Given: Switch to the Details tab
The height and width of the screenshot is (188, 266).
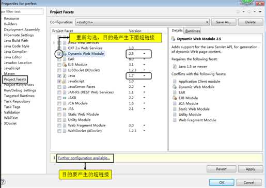Looking at the screenshot, I should (177, 30).
